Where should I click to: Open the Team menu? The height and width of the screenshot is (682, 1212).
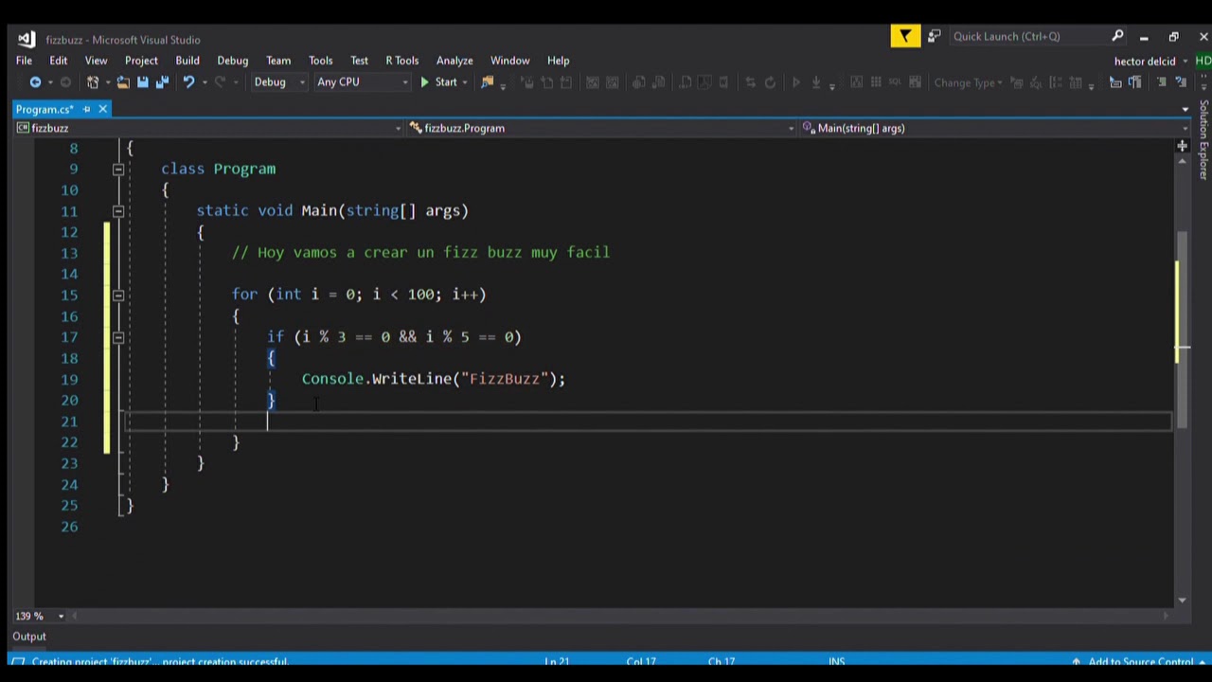pyautogui.click(x=277, y=61)
